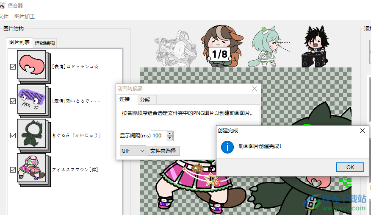The image size is (371, 215).
Task: Click the [表情]ロドッキンコ☆ list label
Action: pos(75,67)
